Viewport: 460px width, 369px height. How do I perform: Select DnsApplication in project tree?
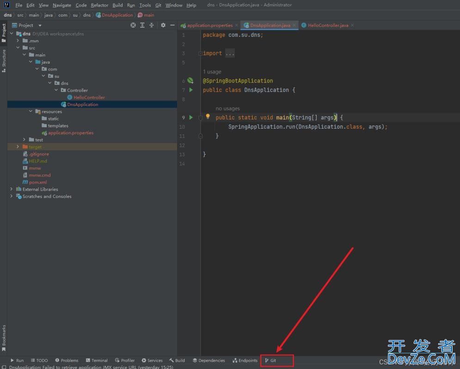pos(82,104)
